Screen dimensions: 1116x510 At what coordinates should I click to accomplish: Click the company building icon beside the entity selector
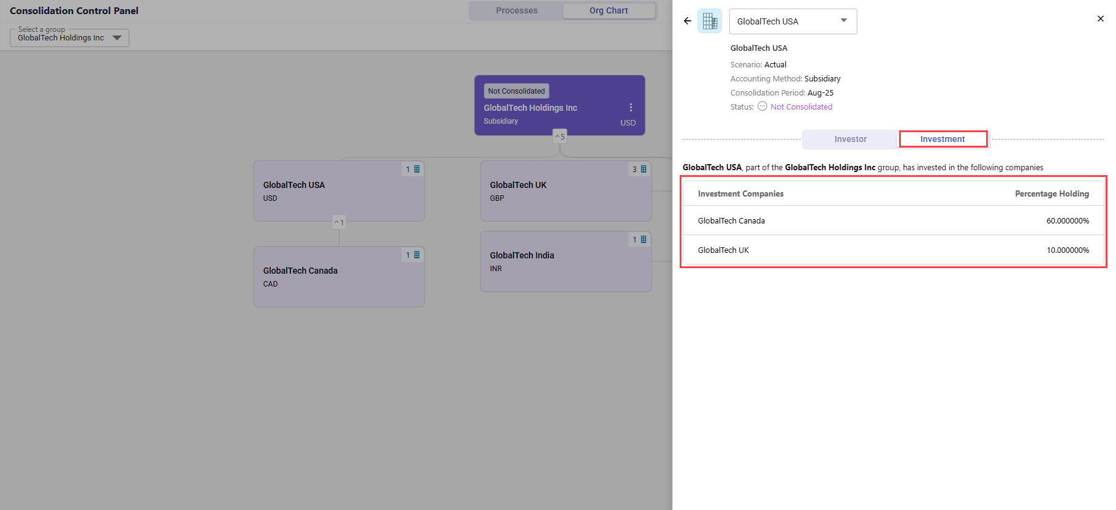(710, 21)
